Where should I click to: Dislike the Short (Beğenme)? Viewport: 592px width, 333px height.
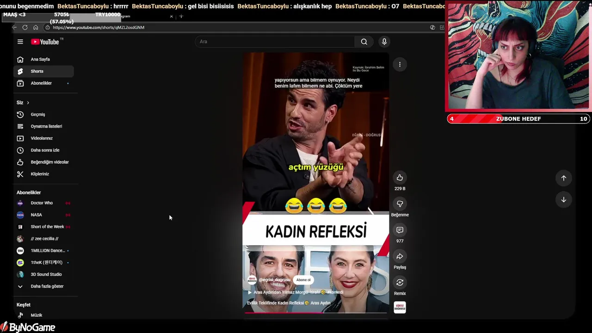[400, 203]
